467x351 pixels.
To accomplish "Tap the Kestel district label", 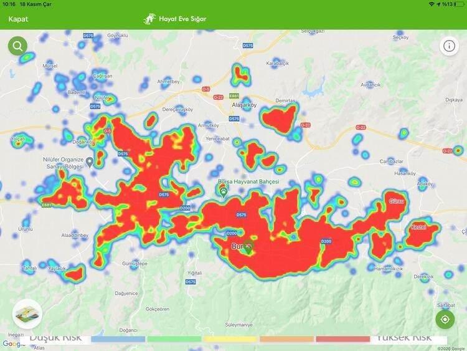I will click(418, 228).
